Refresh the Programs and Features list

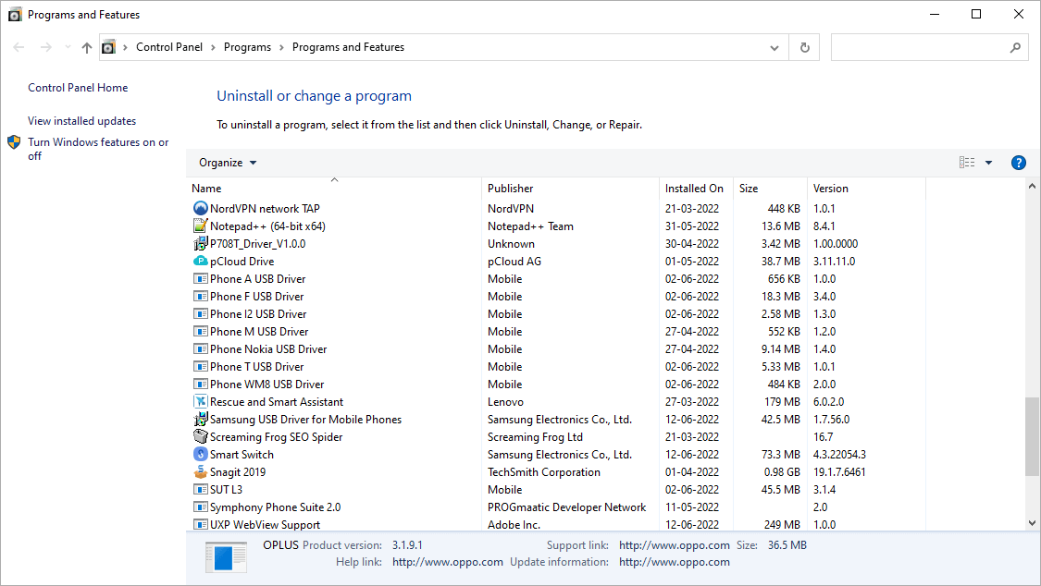[x=805, y=47]
